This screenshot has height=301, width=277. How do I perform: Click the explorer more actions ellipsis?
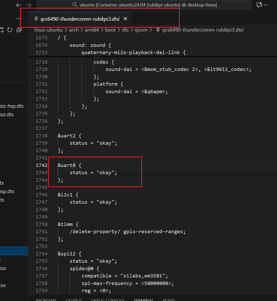tap(19, 19)
